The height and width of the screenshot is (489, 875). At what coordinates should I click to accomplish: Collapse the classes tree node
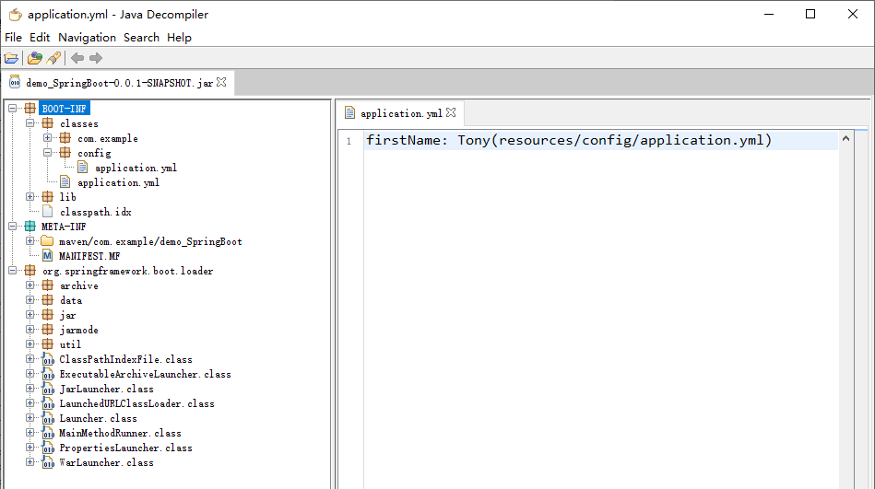click(30, 123)
